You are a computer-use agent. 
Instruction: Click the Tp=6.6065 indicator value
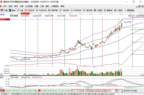(25, 16)
